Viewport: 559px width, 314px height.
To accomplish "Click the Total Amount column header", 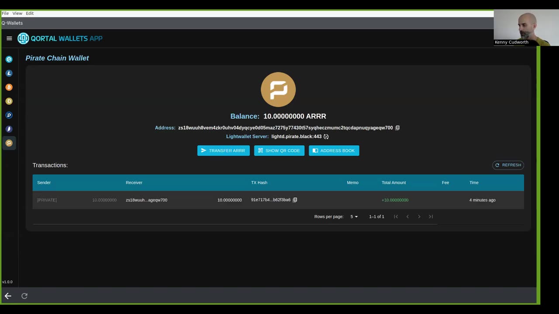I will [393, 183].
